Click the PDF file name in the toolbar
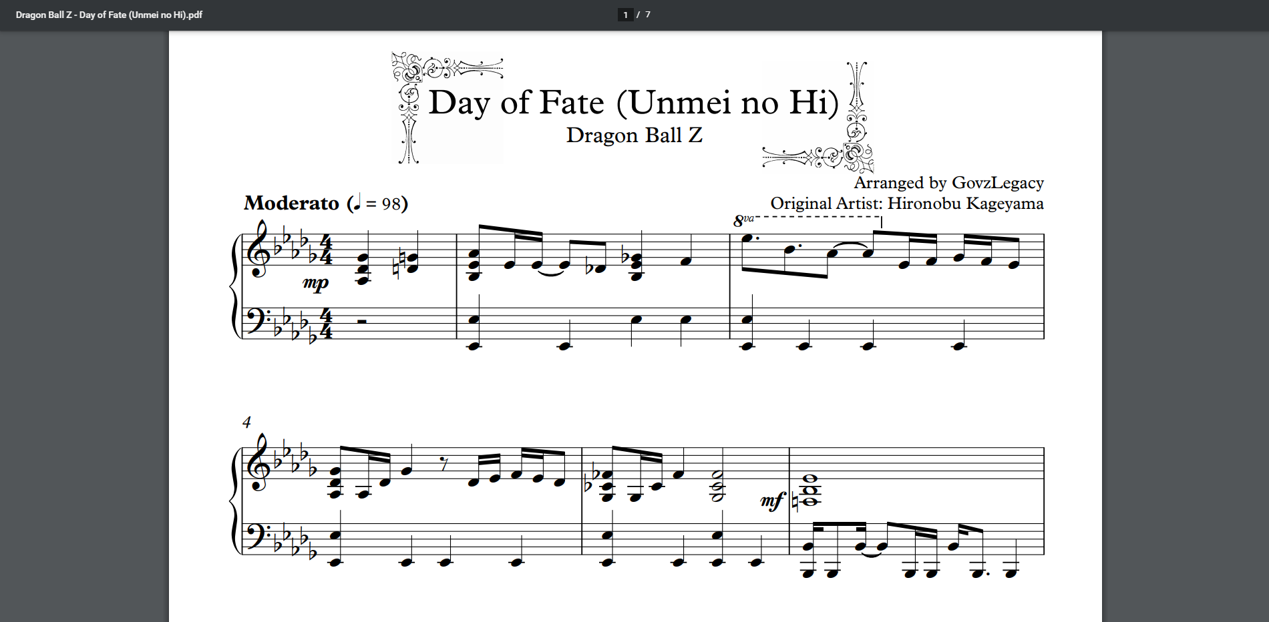 pos(109,15)
